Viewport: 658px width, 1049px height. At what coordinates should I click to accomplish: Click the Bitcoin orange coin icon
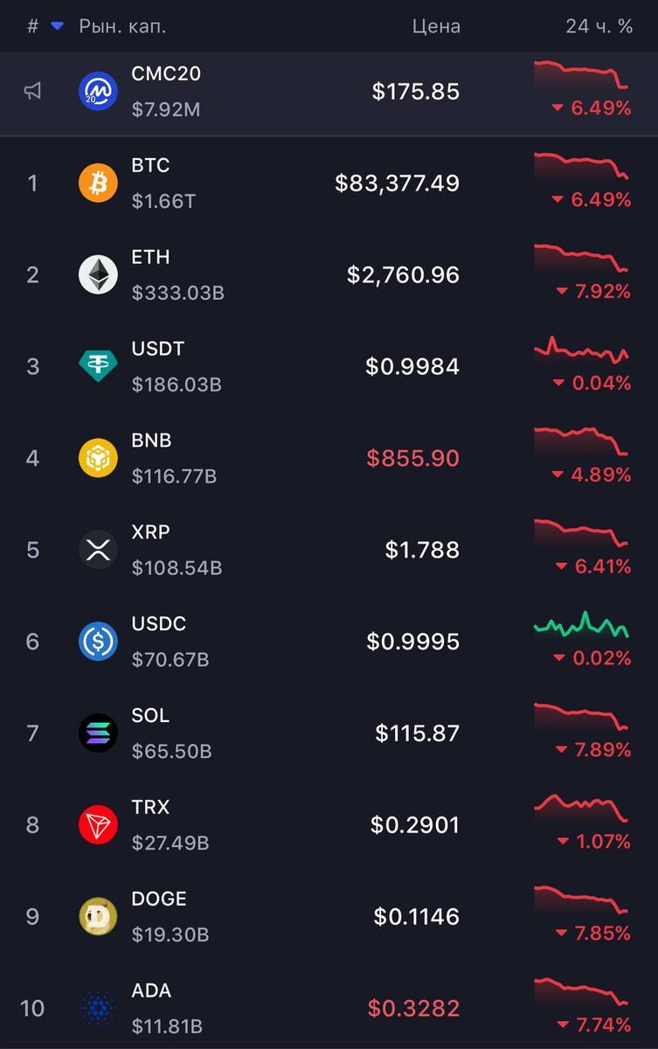coord(98,184)
